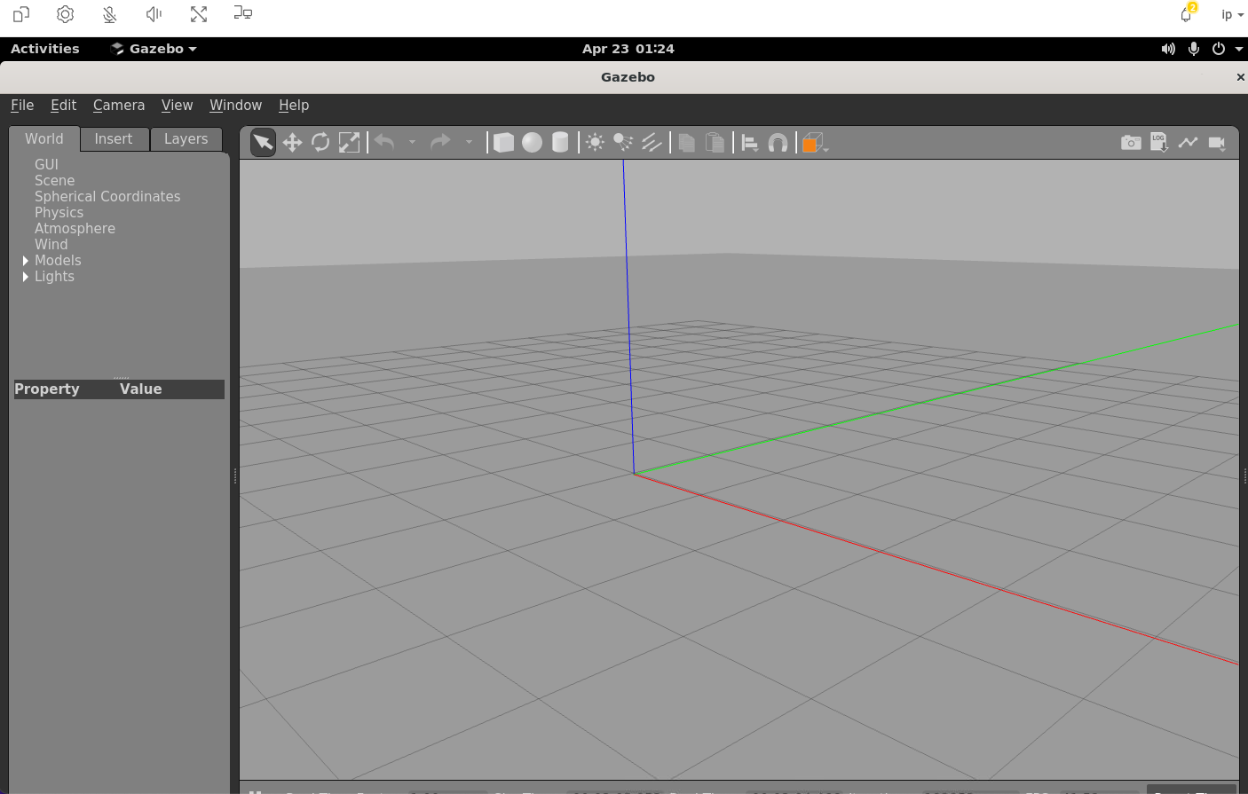Image resolution: width=1248 pixels, height=794 pixels.
Task: Open the plot graph icon
Action: click(1188, 142)
